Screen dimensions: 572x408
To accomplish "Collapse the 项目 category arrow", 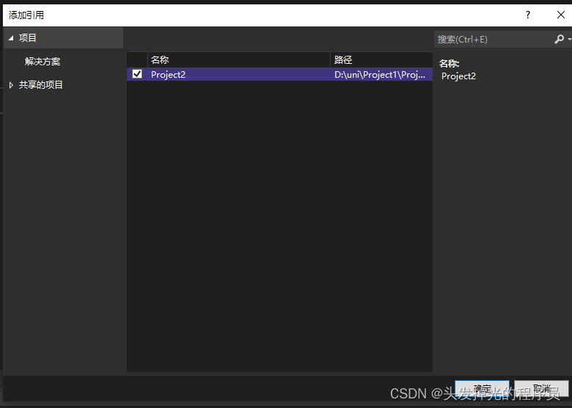I will point(10,38).
